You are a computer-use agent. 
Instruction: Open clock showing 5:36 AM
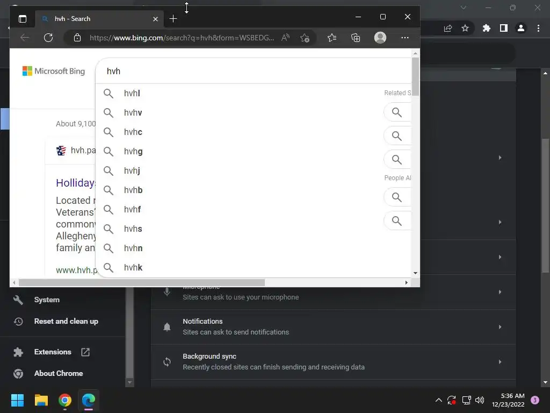click(508, 400)
